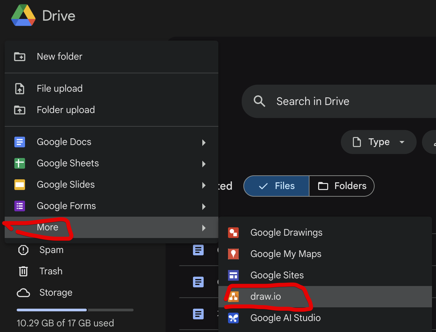
Task: Select Google Docs menu entry
Action: [112, 142]
